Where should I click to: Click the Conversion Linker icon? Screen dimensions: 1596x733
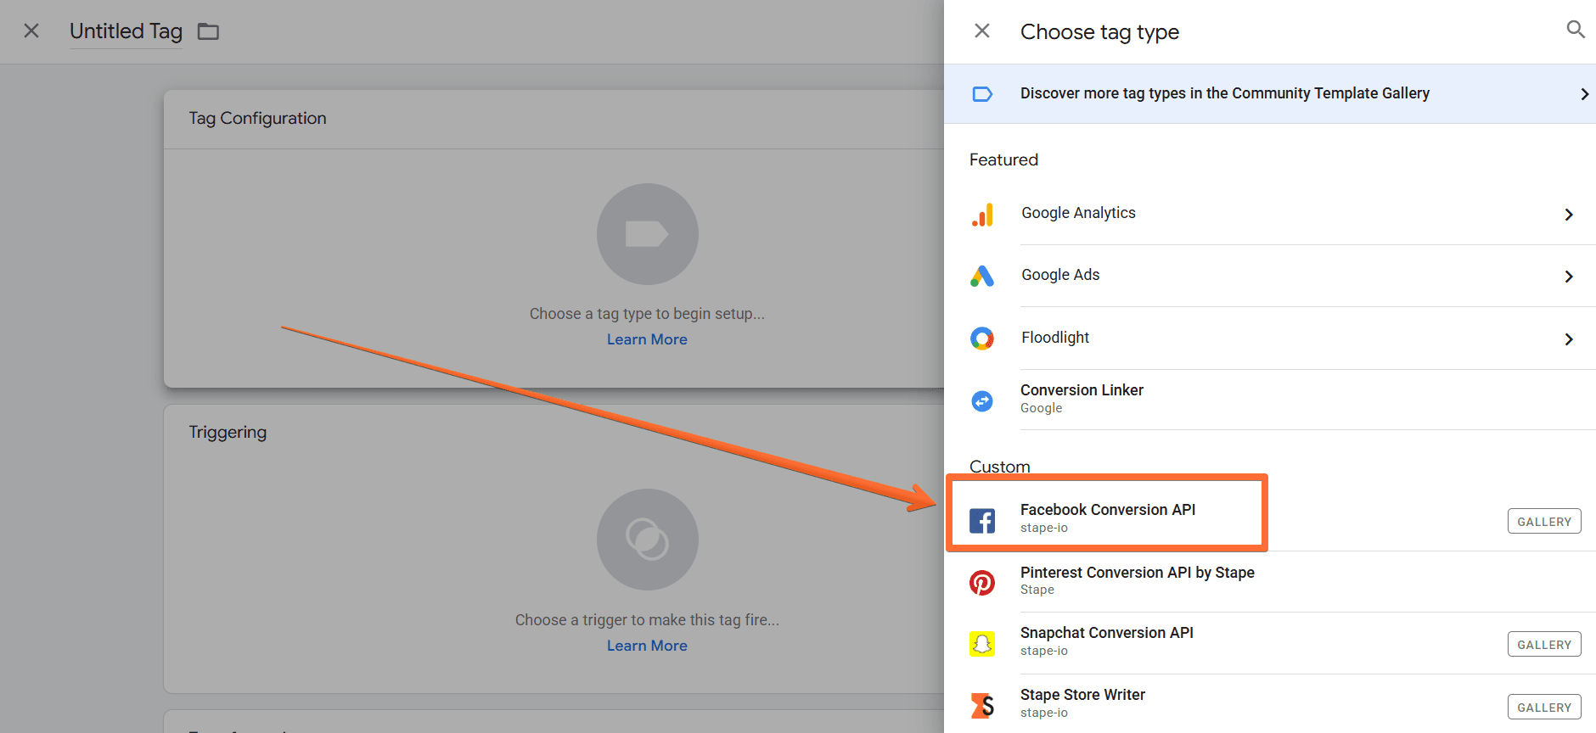[x=982, y=400]
